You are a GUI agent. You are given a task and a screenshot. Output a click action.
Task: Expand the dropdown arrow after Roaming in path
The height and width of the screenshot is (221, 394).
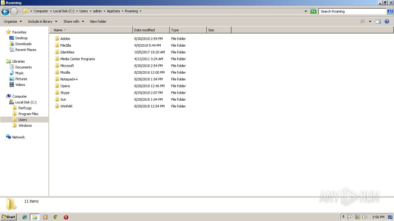(141, 11)
